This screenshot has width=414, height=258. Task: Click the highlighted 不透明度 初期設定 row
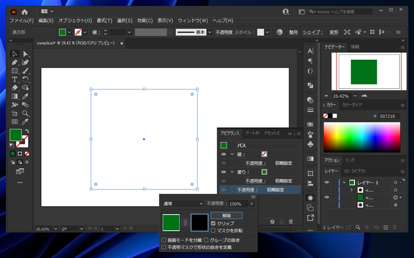pos(260,189)
